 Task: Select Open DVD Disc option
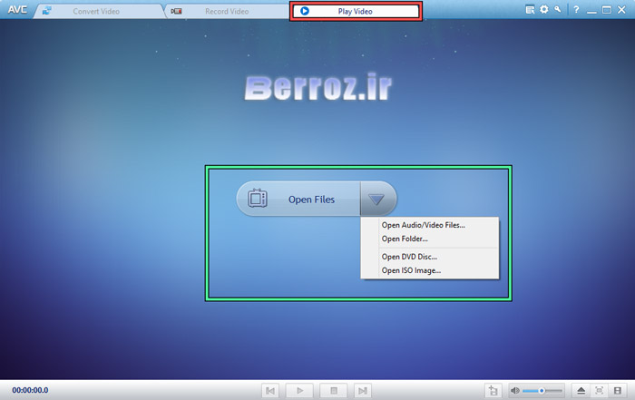[409, 257]
